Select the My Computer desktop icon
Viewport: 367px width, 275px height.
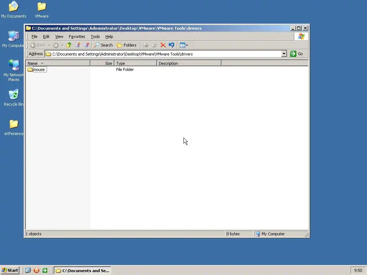tap(13, 39)
